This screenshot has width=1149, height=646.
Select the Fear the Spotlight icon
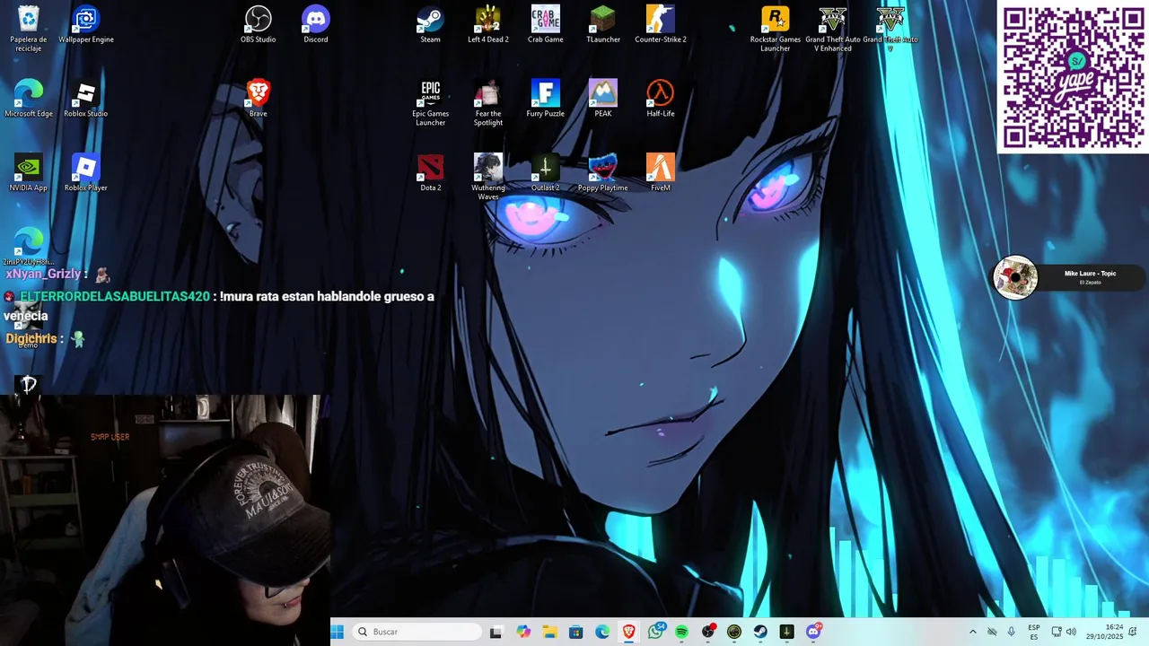click(488, 103)
